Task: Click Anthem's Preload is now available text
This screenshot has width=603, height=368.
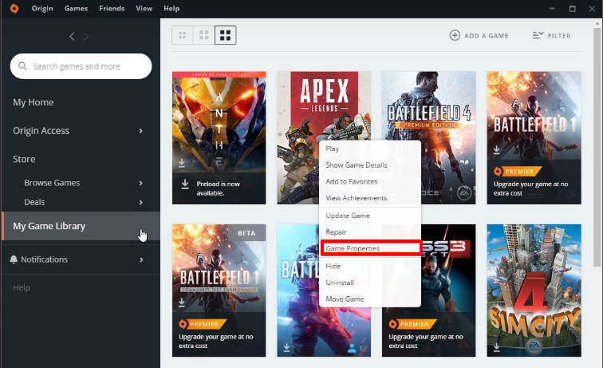Action: 218,188
